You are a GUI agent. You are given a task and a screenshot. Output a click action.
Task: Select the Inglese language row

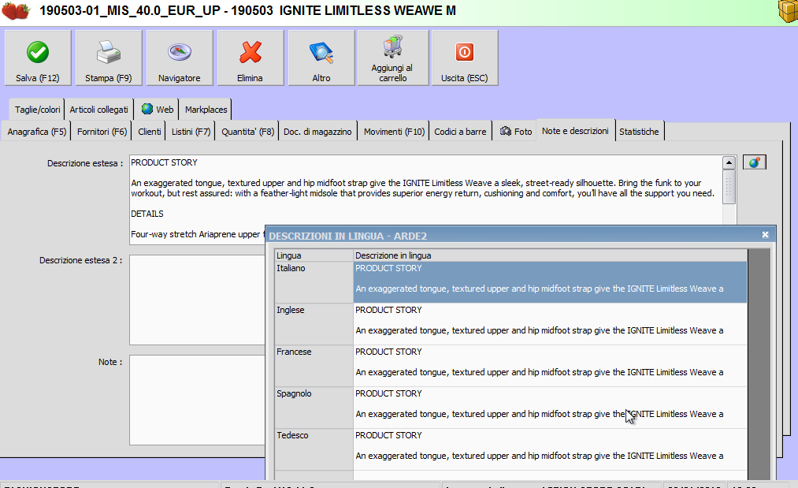click(x=314, y=324)
